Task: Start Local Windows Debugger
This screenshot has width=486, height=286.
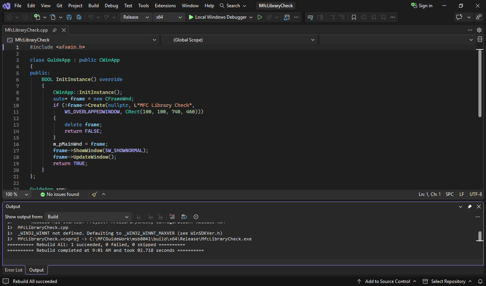Action: [x=218, y=17]
